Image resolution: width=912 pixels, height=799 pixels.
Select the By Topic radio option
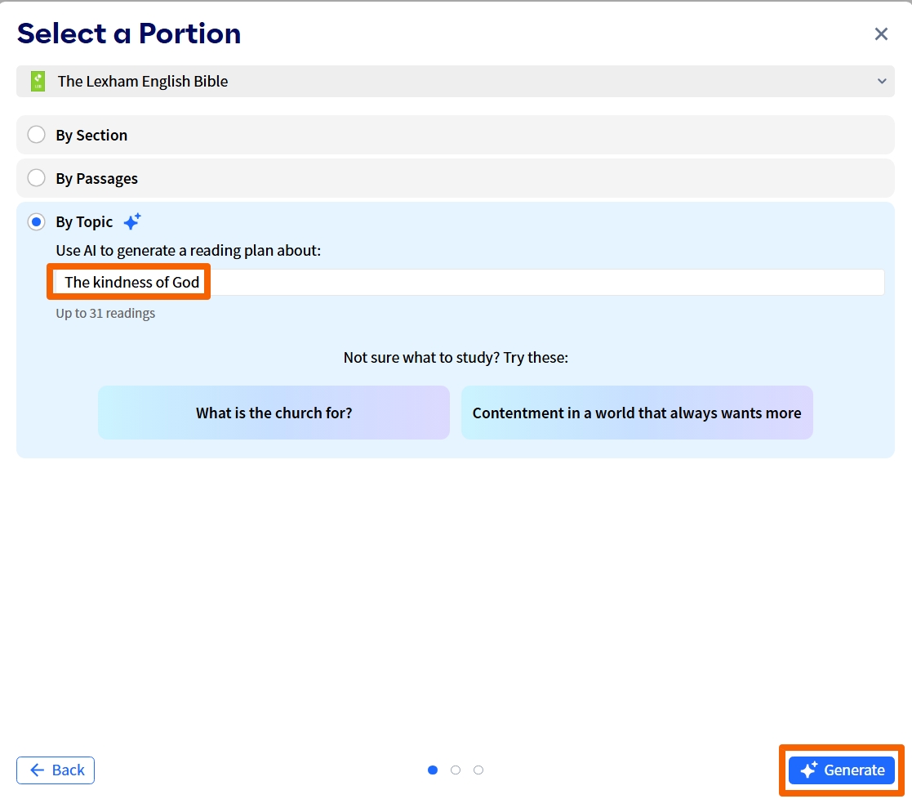coord(36,221)
